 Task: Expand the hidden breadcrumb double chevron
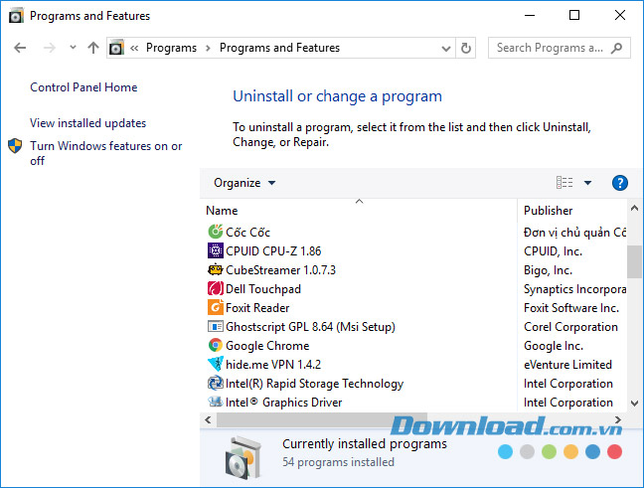(134, 48)
